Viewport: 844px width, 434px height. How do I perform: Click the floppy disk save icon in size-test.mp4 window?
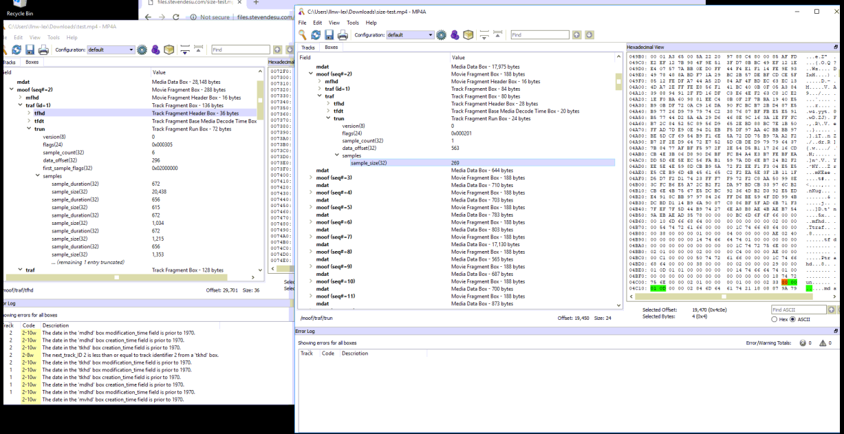pyautogui.click(x=329, y=35)
